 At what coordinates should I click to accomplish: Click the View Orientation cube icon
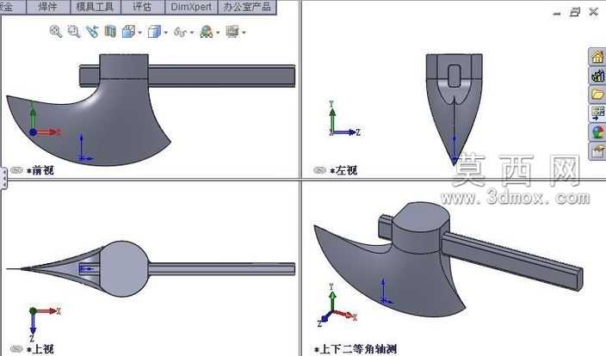[129, 32]
